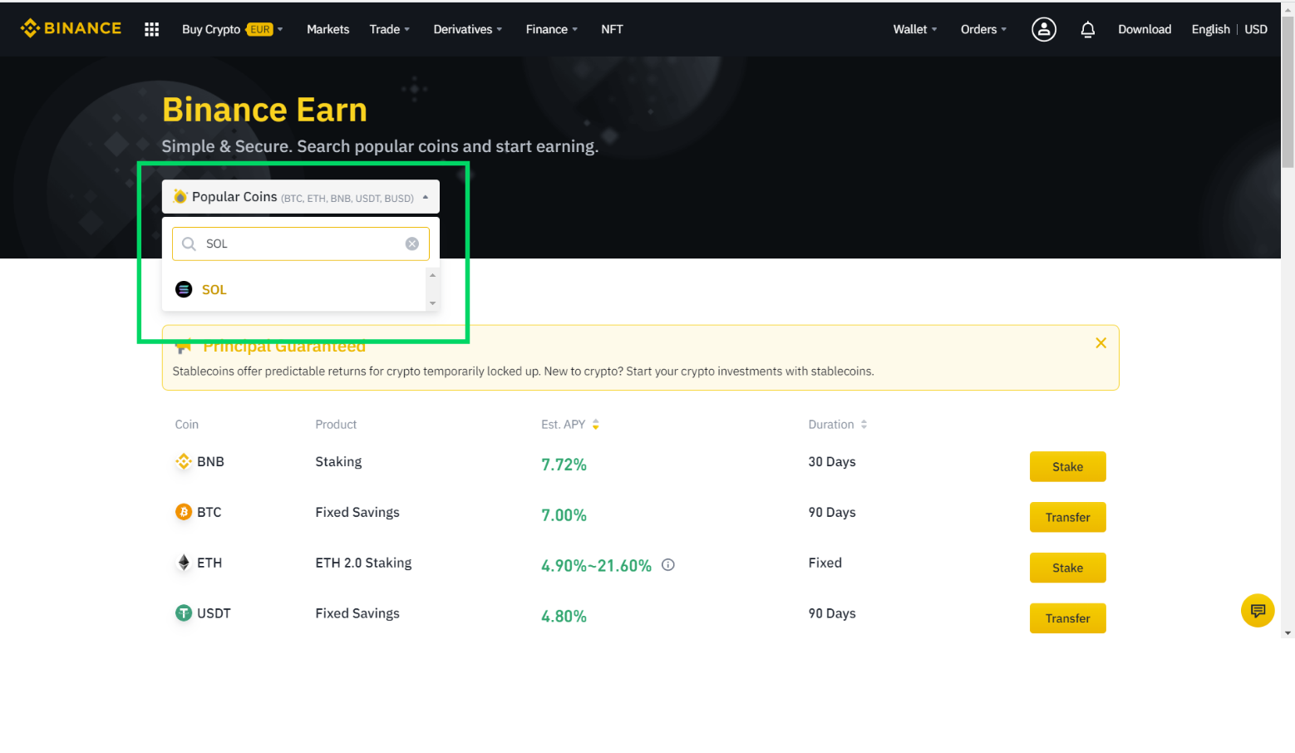
Task: Click the BNB 7.72% APY value
Action: click(x=564, y=465)
